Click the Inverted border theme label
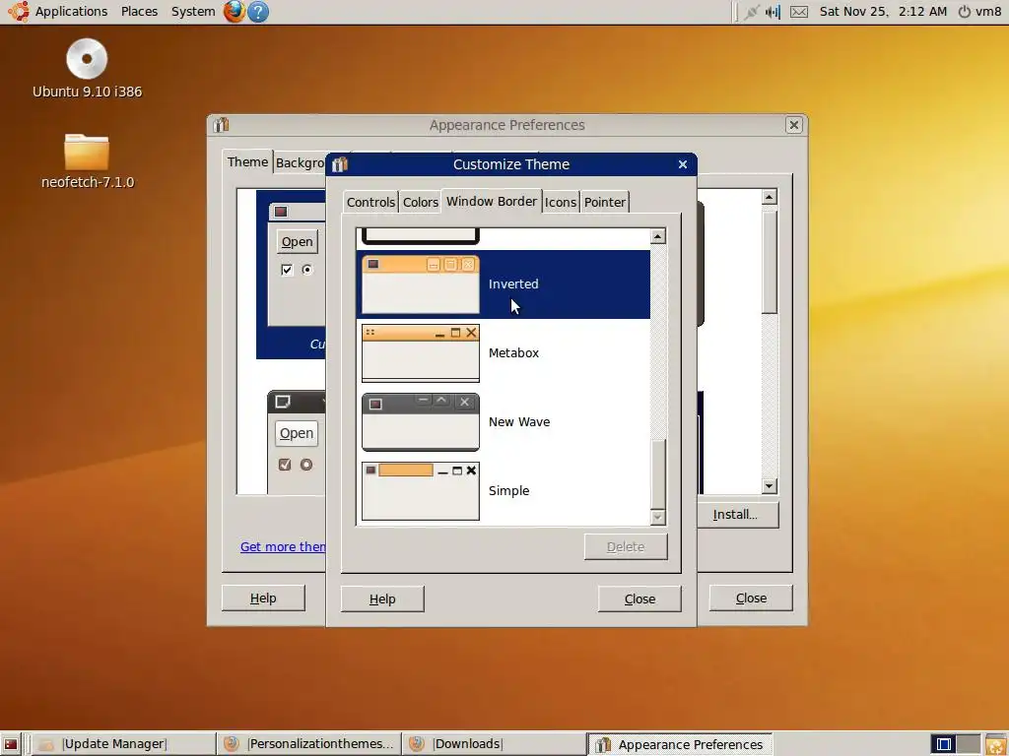Screen dimensions: 1009x756 tap(513, 284)
